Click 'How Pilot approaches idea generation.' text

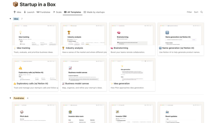(127, 88)
